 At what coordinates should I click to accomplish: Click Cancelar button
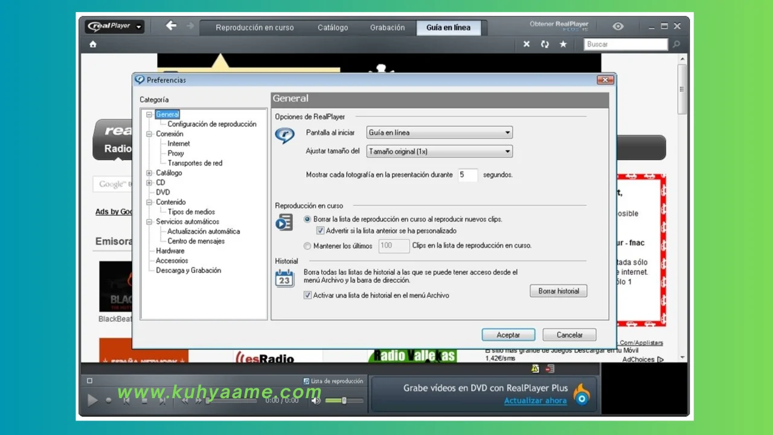569,335
